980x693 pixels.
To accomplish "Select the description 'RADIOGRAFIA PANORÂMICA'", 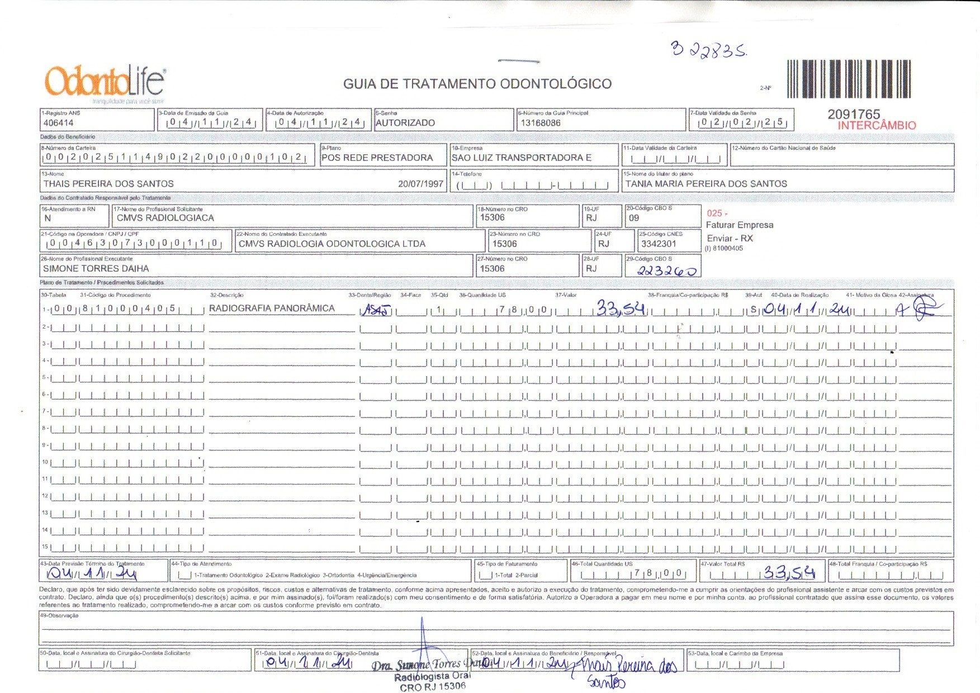I will click(x=272, y=308).
